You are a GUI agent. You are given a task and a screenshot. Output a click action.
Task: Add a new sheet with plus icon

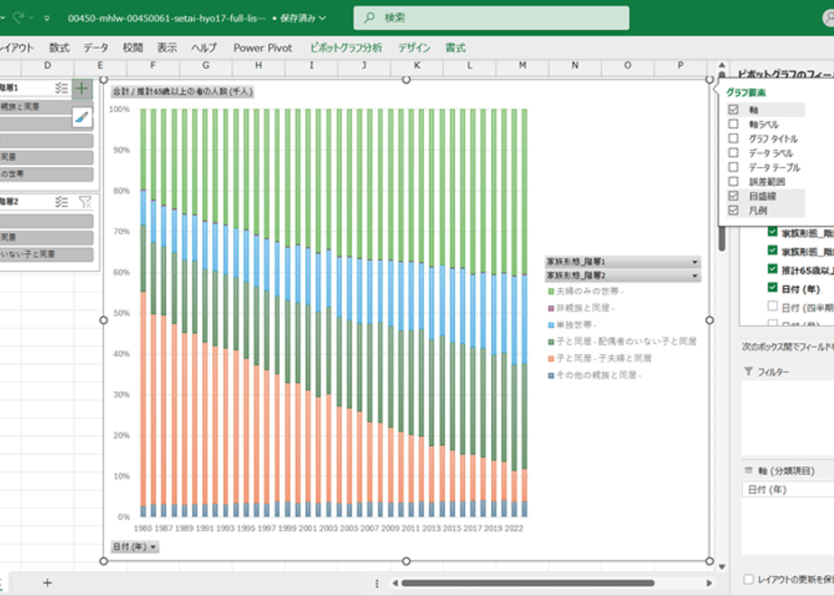coord(47,582)
